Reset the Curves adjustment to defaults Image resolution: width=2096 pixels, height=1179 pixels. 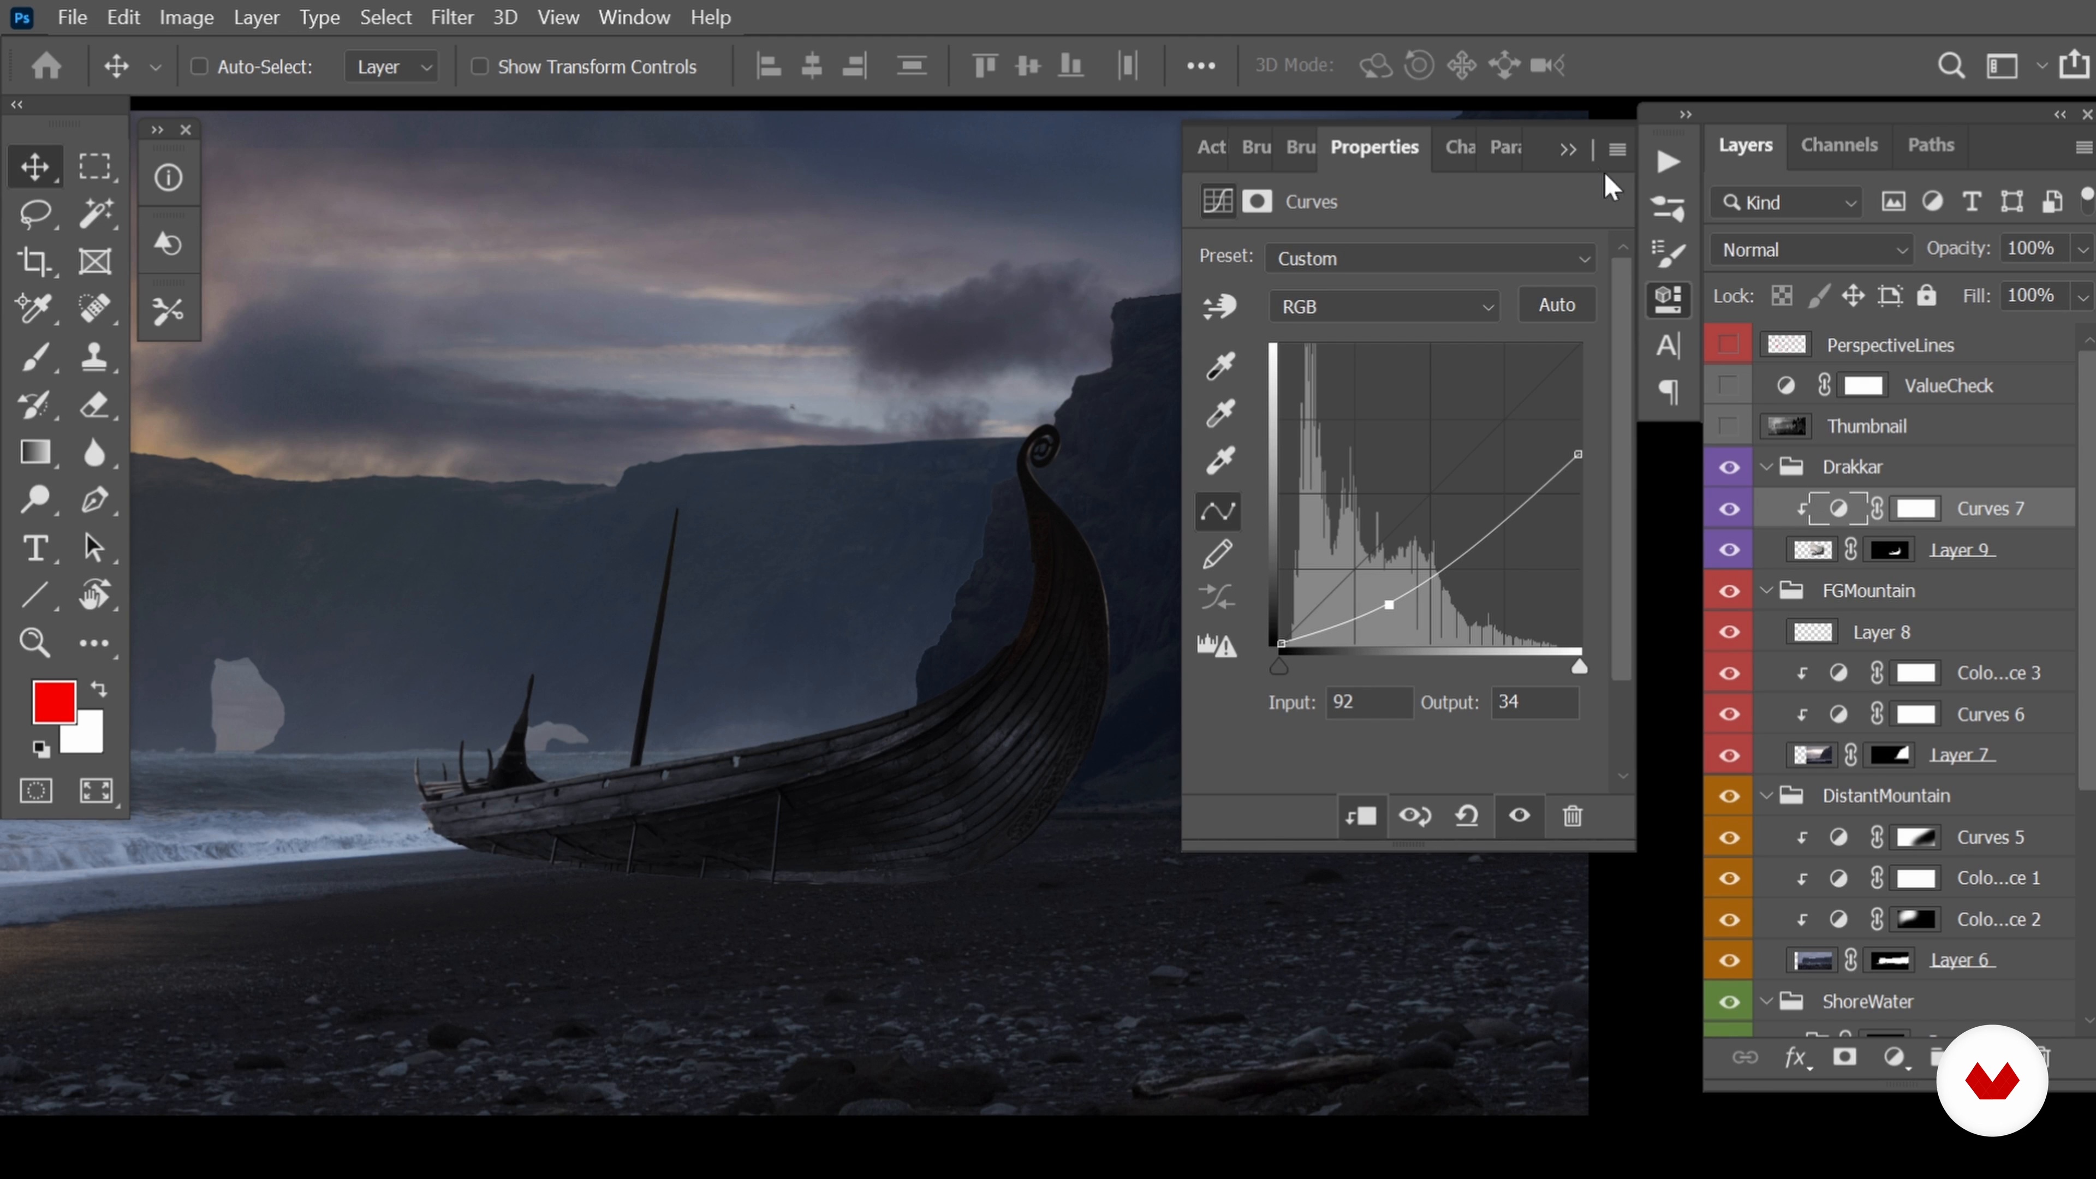pos(1467,815)
